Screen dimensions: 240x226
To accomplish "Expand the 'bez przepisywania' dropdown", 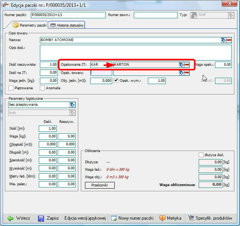I will click(x=72, y=105).
